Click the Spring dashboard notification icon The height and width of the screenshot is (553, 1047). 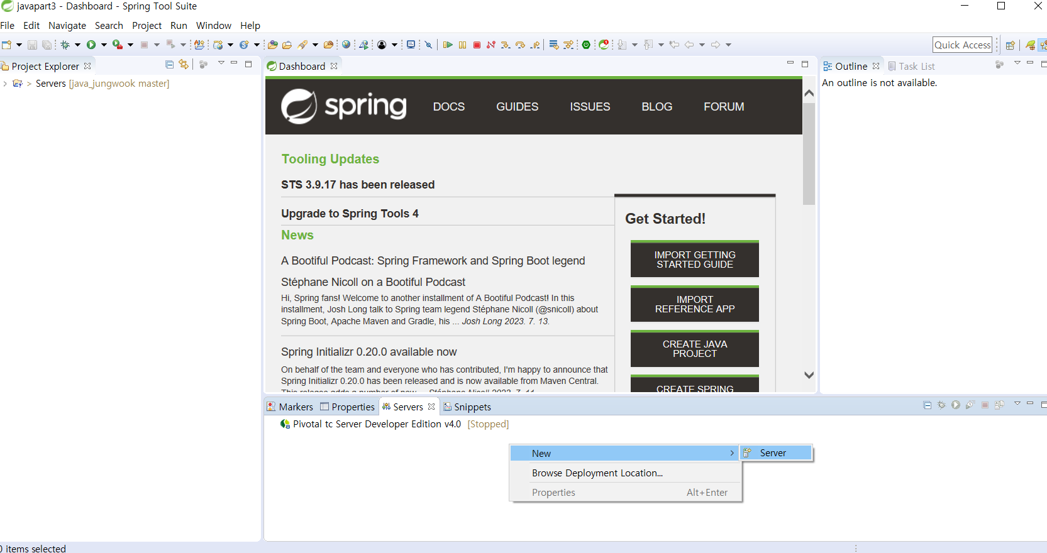tap(604, 45)
